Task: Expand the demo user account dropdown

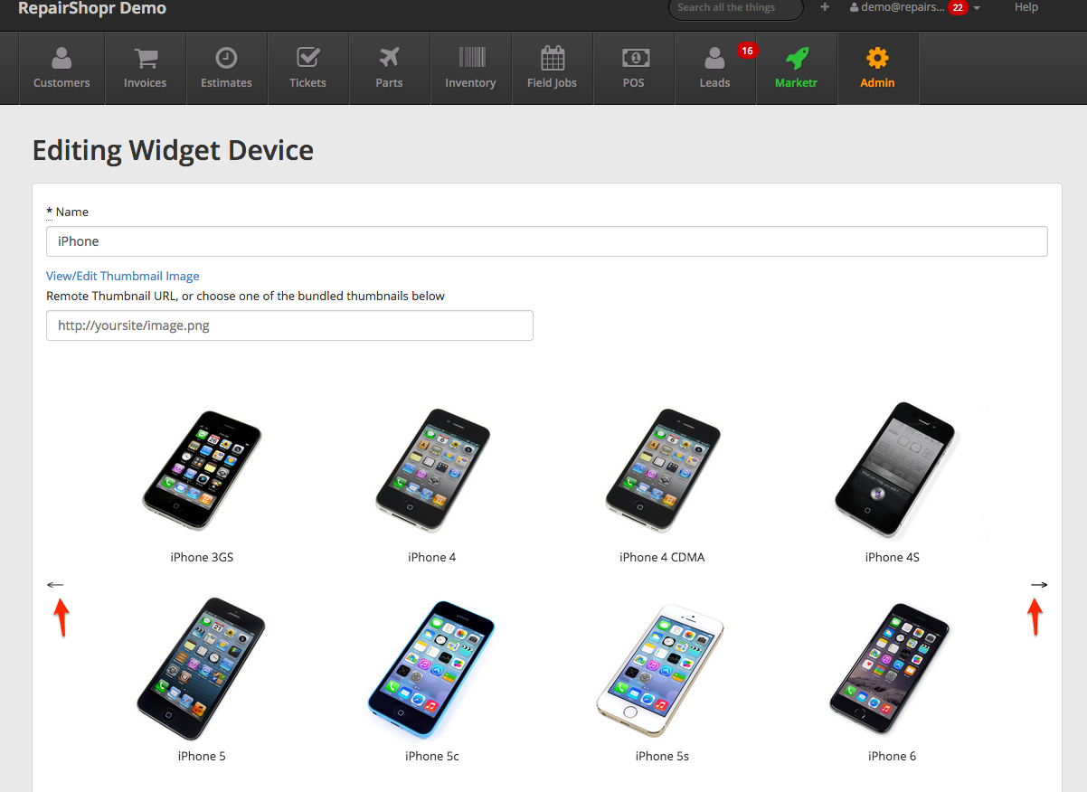Action: pos(915,7)
